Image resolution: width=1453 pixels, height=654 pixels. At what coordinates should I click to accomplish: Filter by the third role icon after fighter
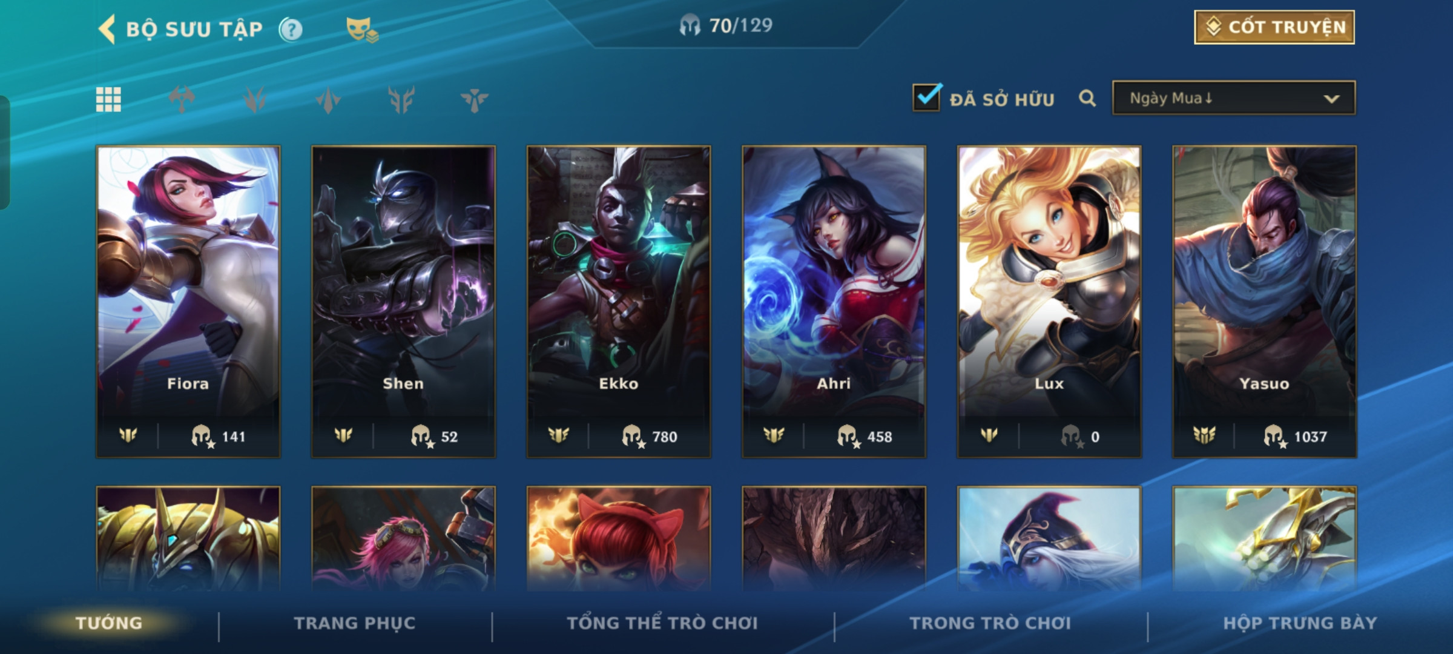click(x=328, y=99)
